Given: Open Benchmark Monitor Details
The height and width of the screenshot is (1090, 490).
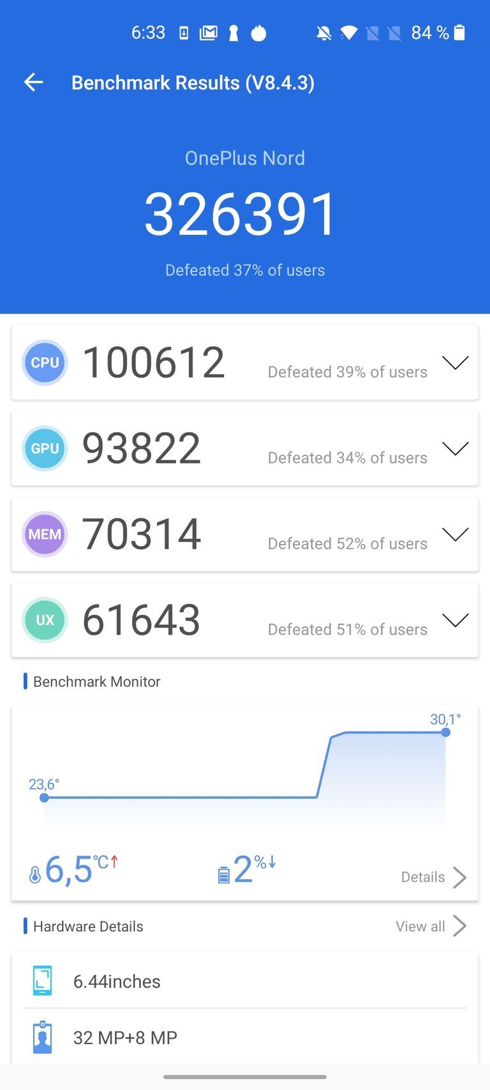Looking at the screenshot, I should (x=433, y=877).
